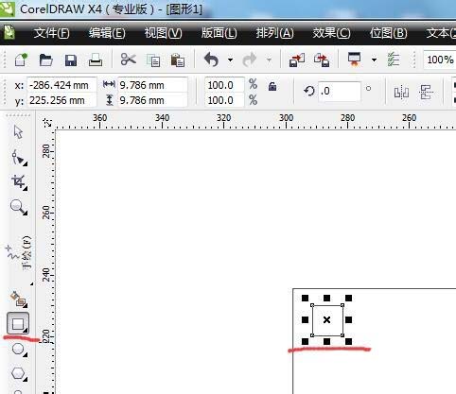Viewport: 456px width, 394px height.
Task: Click the greyed redo arrow
Action: pos(250,60)
